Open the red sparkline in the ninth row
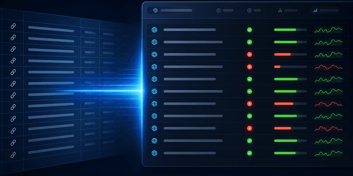 click(328, 128)
